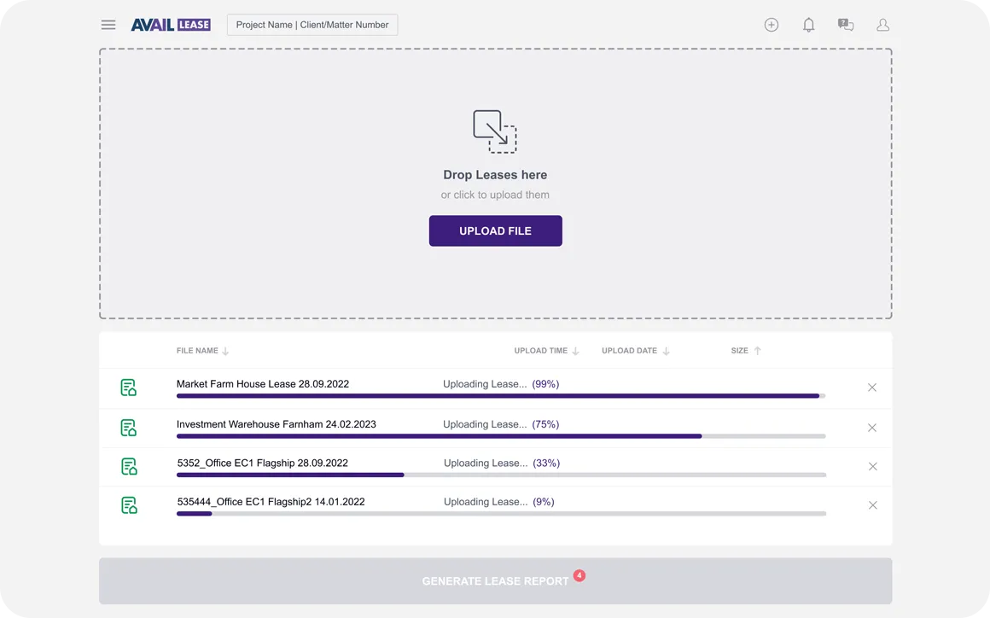Open the user profile icon

(x=882, y=25)
